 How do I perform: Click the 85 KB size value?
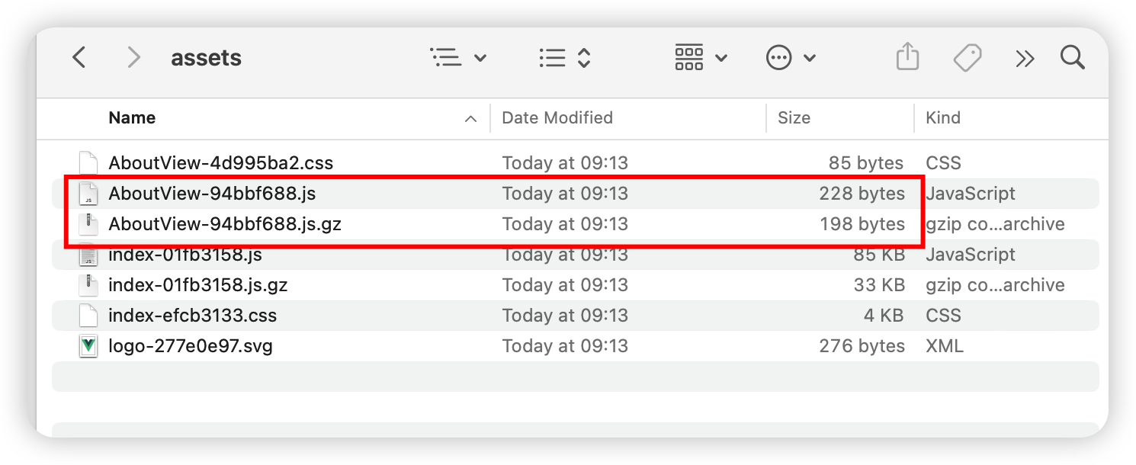click(878, 255)
